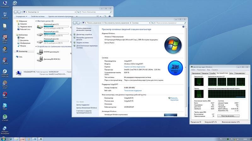Open the Корзина recycle bin icon
The image size is (252, 141).
coord(5,15)
